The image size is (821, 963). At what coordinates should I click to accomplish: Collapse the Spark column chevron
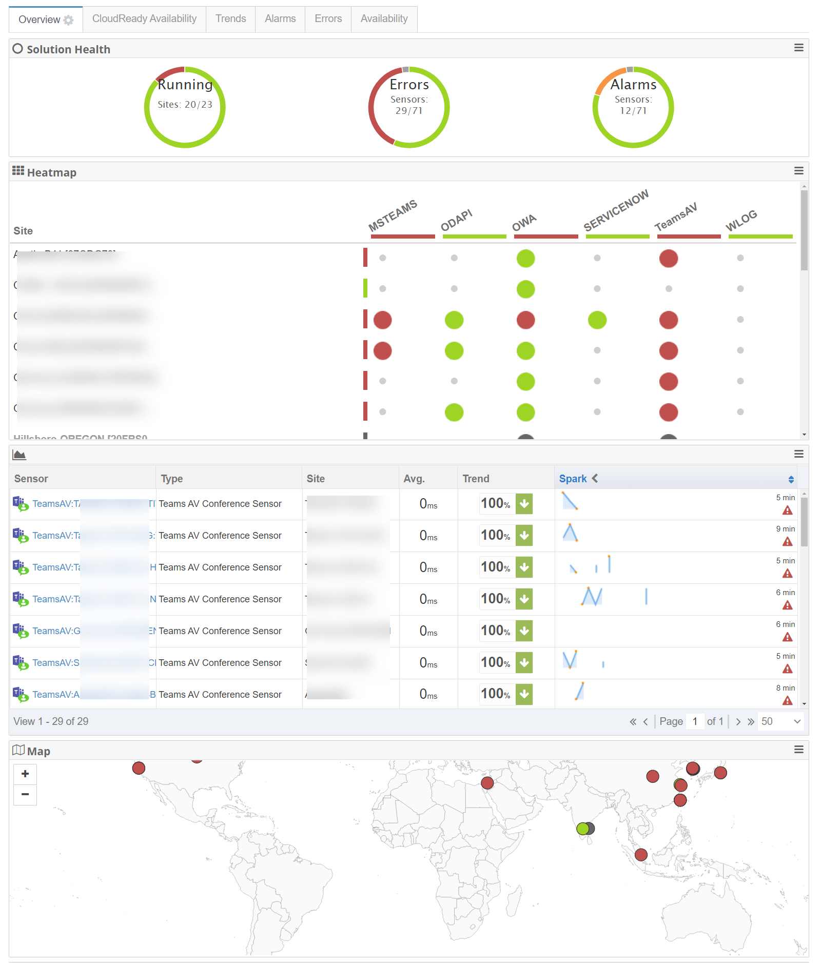click(595, 478)
